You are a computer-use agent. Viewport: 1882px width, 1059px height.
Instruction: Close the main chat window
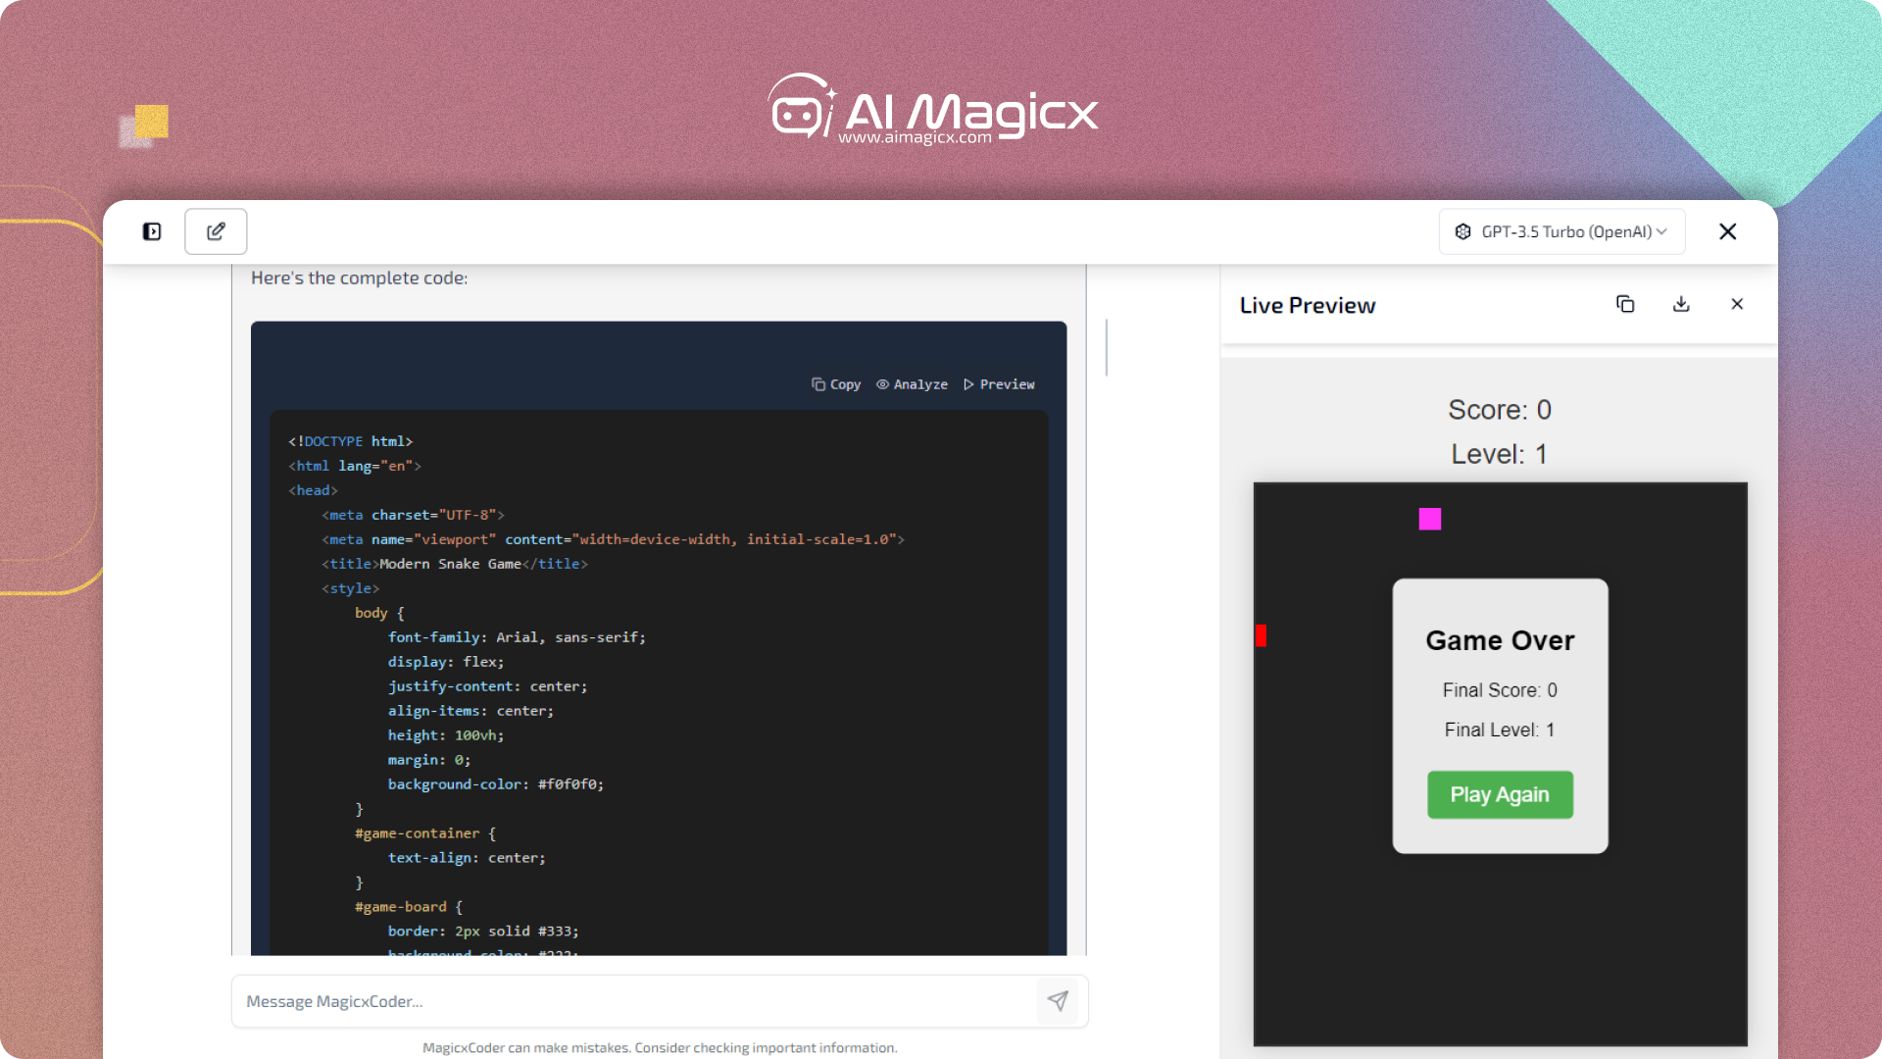[1727, 231]
